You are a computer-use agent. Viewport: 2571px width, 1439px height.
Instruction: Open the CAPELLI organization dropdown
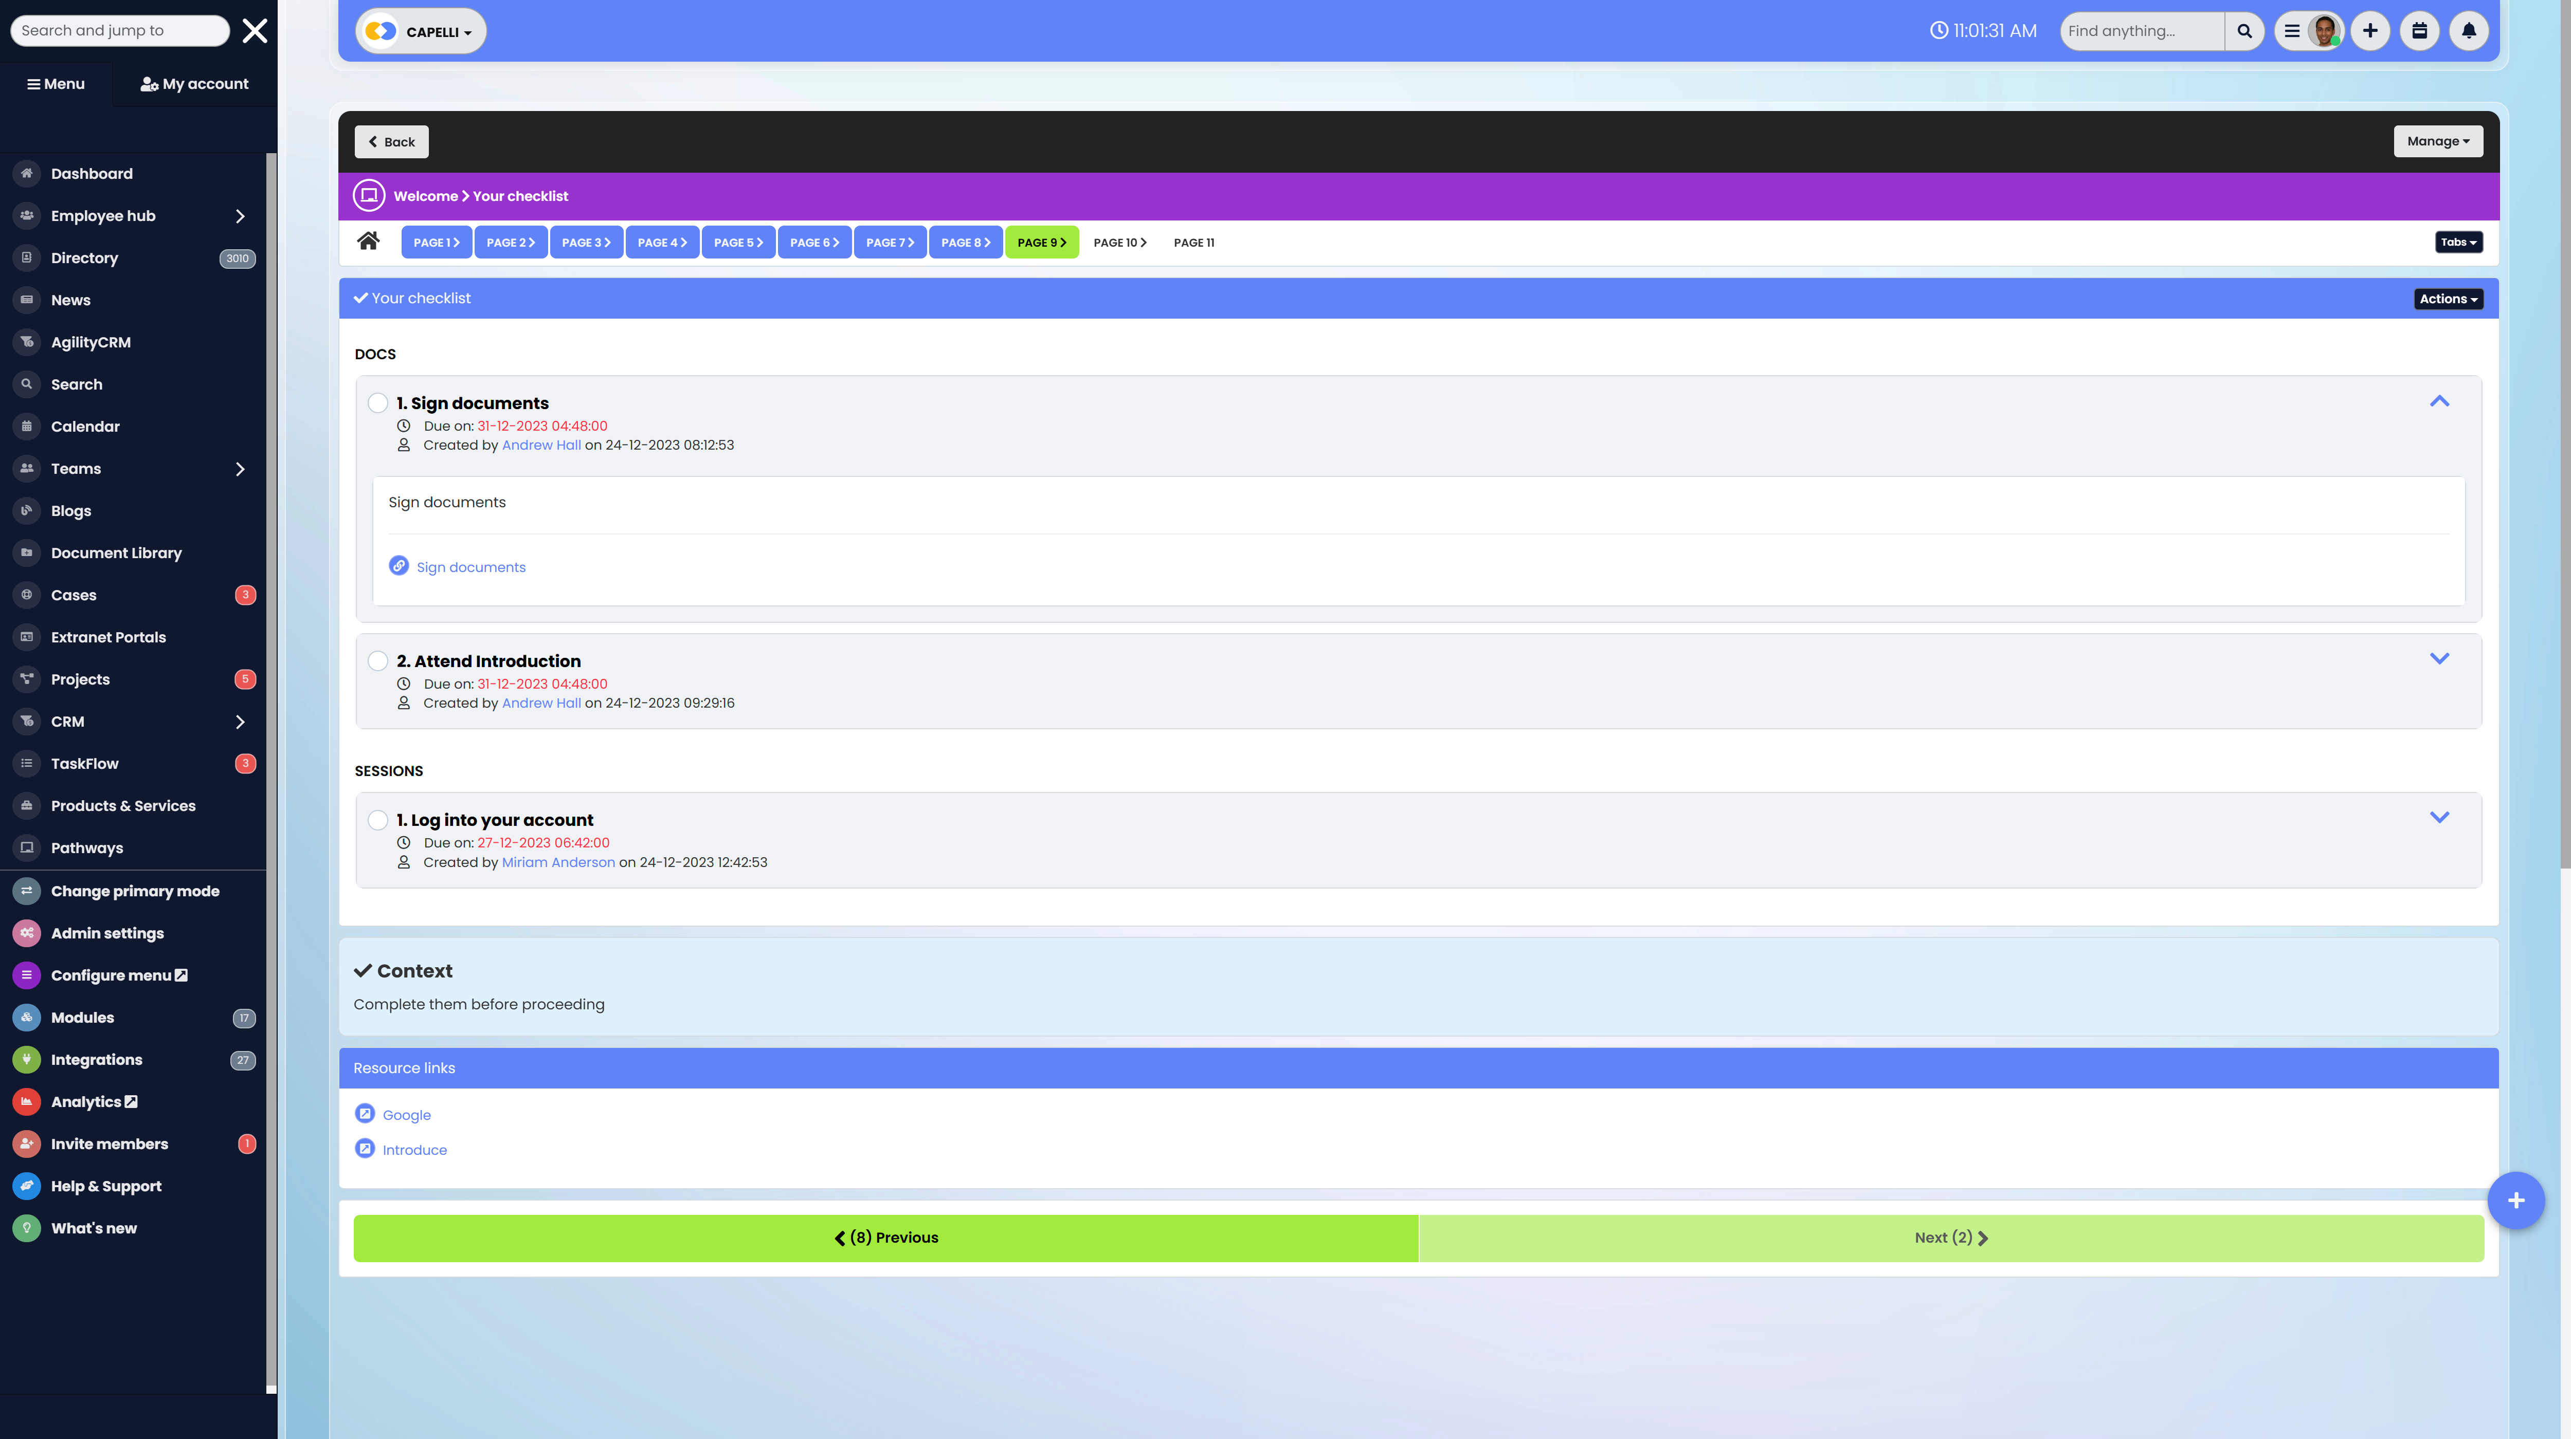pos(421,31)
